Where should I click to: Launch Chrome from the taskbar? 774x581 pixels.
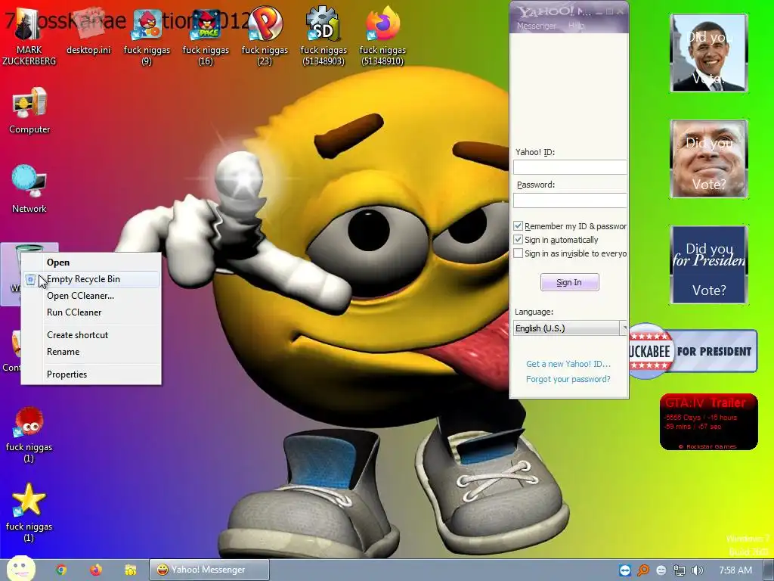tap(61, 570)
